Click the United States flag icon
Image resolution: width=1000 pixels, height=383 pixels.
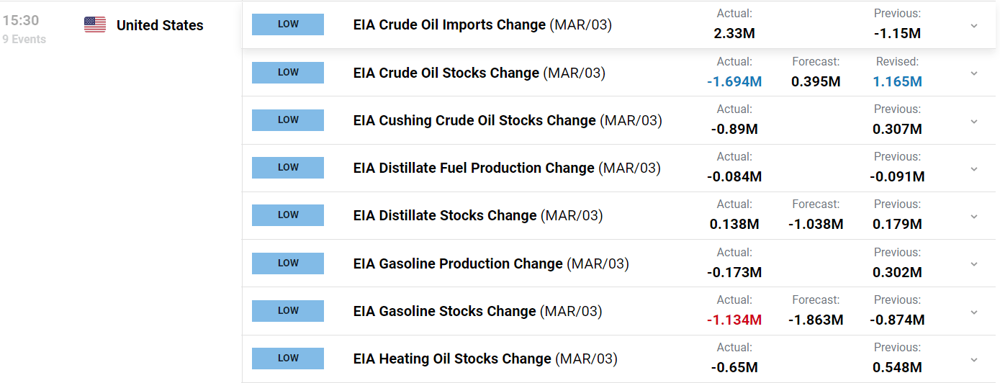tap(95, 25)
